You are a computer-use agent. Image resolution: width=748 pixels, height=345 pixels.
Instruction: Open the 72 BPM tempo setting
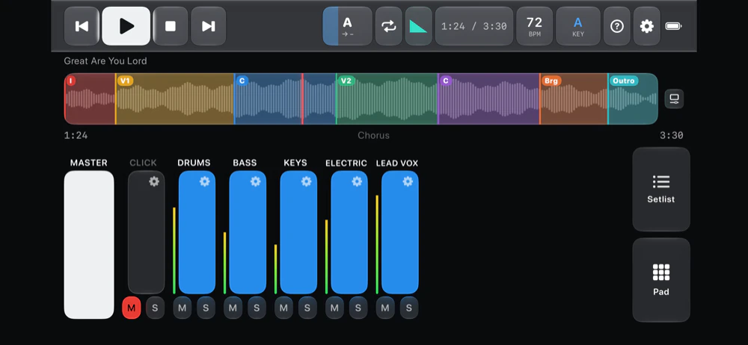(x=535, y=26)
